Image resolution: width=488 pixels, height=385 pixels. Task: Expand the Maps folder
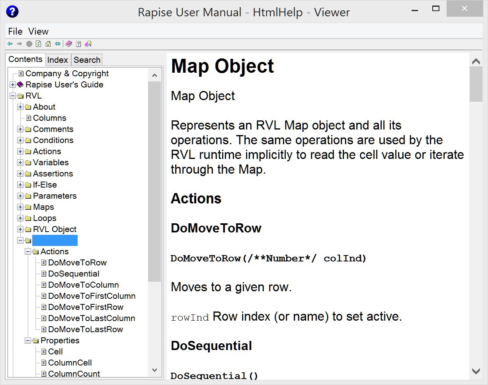click(x=20, y=207)
